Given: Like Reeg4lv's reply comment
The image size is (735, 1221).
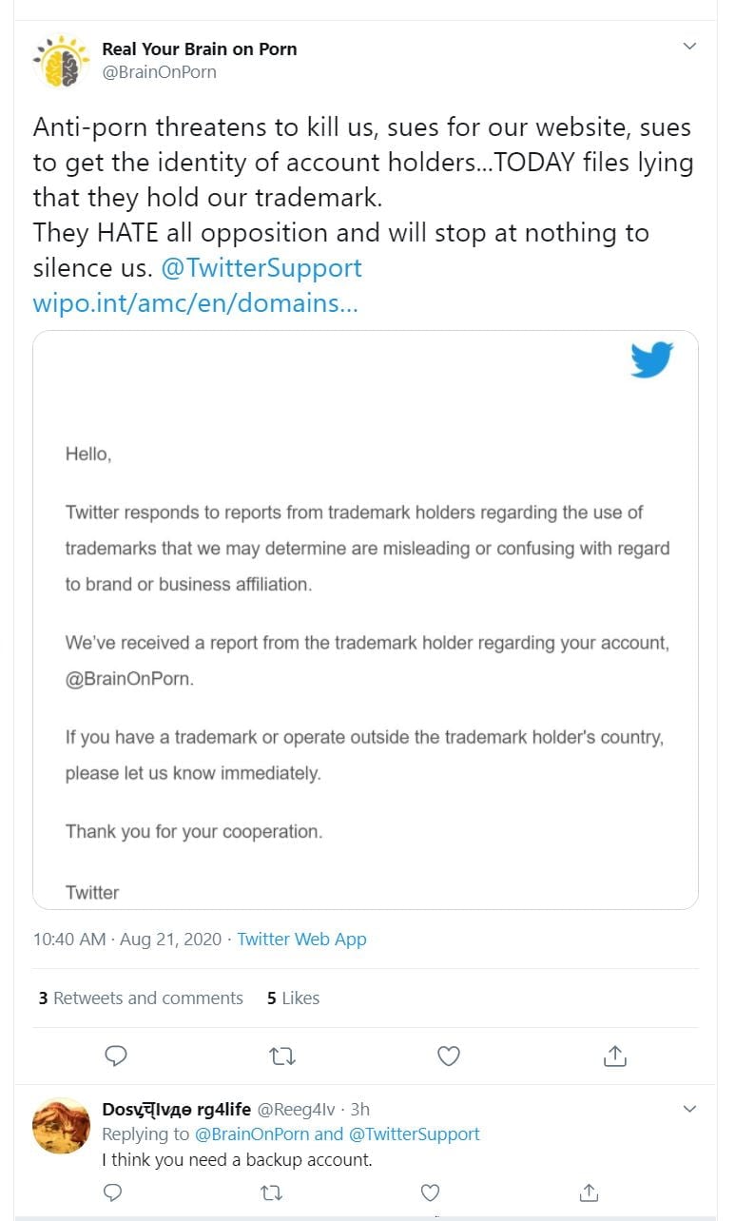Looking at the screenshot, I should [x=430, y=1192].
